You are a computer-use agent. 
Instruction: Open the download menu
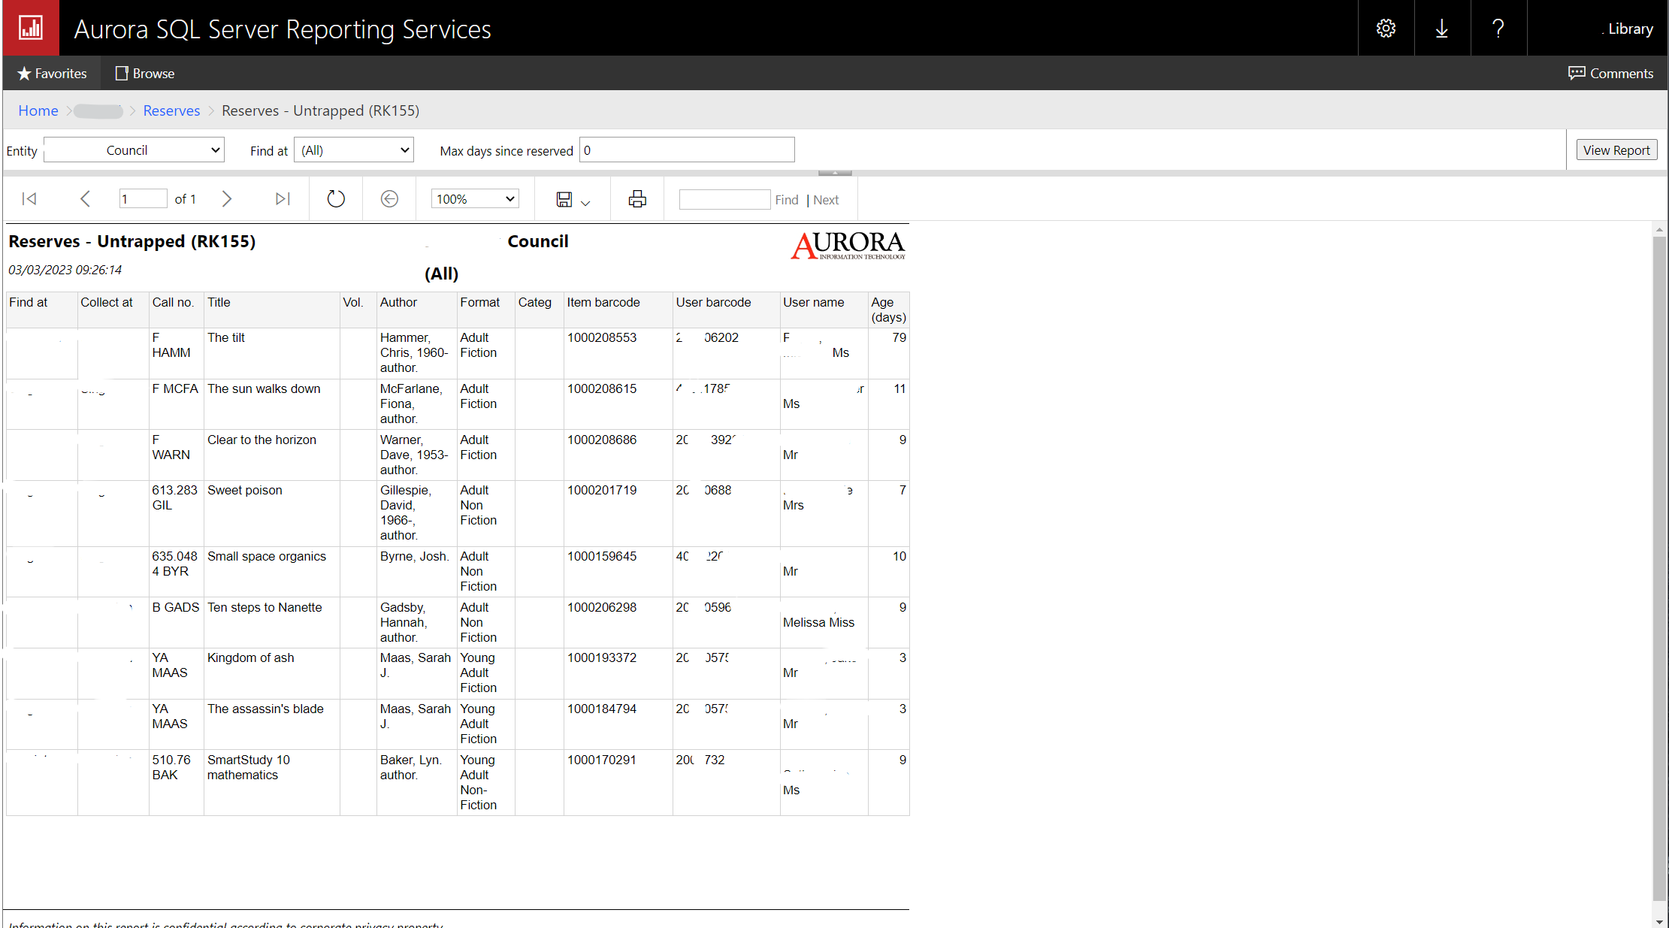click(x=1442, y=29)
